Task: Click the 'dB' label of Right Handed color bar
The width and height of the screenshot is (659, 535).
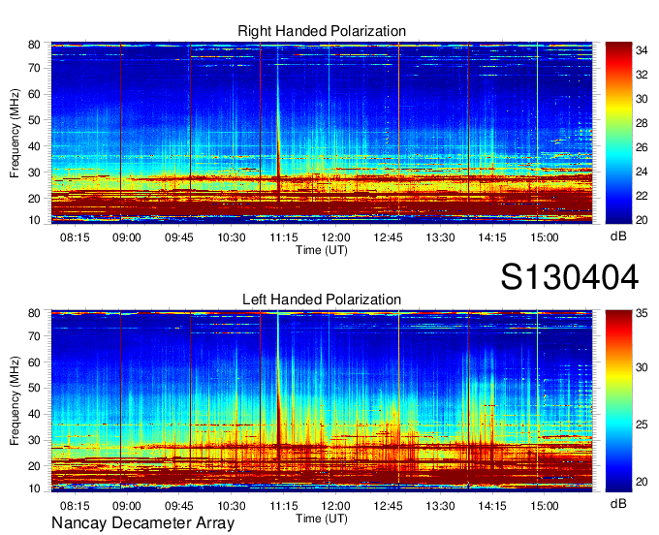Action: coord(618,236)
